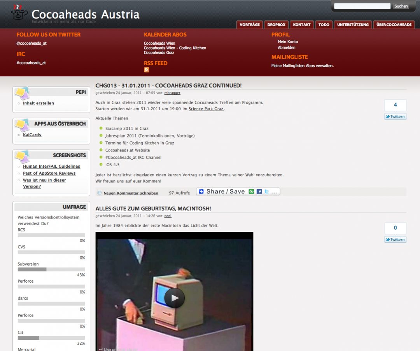Open the RSS feed icon
Viewport: 420px width, 351px height.
pos(147,70)
